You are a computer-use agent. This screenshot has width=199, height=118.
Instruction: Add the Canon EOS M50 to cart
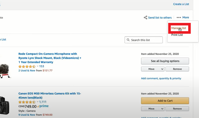165,101
